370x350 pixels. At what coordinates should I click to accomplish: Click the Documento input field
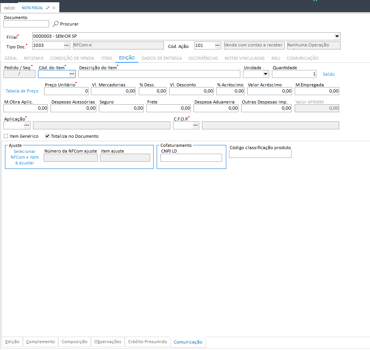tap(26, 24)
